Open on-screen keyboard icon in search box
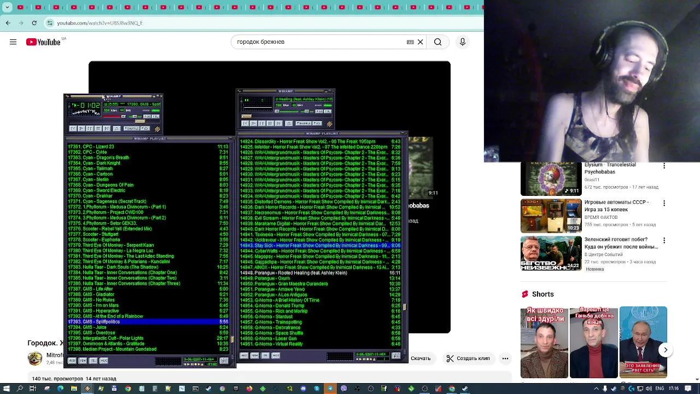The image size is (700, 394). tap(410, 42)
